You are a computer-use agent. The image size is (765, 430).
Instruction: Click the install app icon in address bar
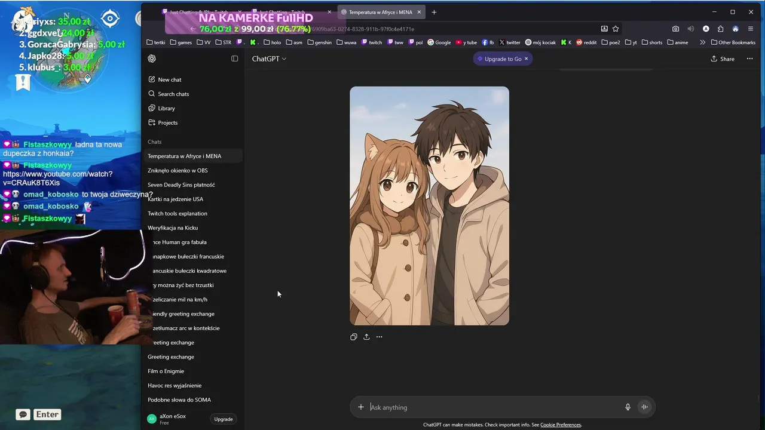pos(604,29)
